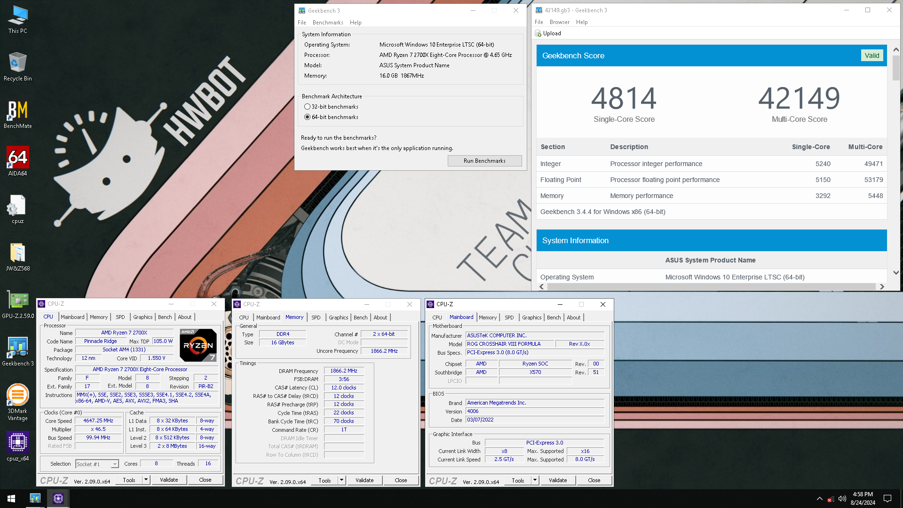Screen dimensions: 903x508
Task: Switch to Bench tab in Mainboard window
Action: pos(554,317)
